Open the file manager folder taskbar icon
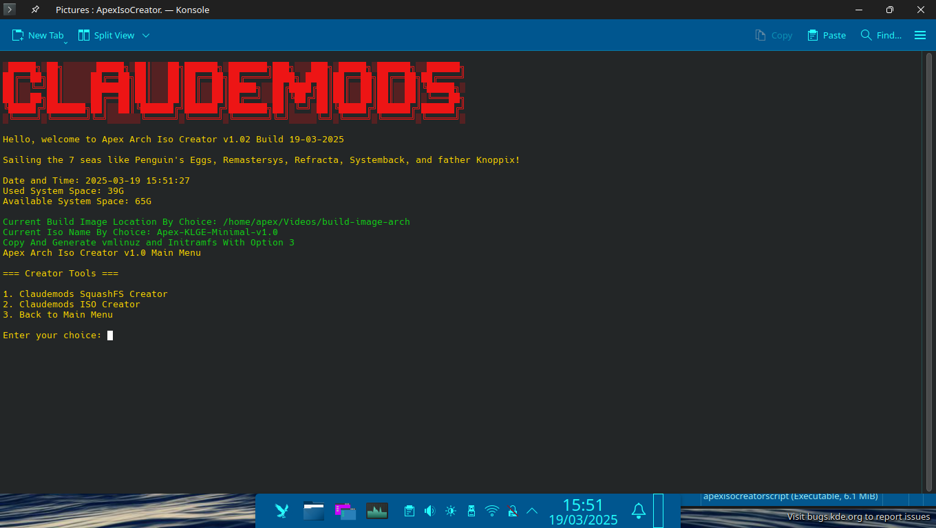Image resolution: width=936 pixels, height=528 pixels. [314, 511]
